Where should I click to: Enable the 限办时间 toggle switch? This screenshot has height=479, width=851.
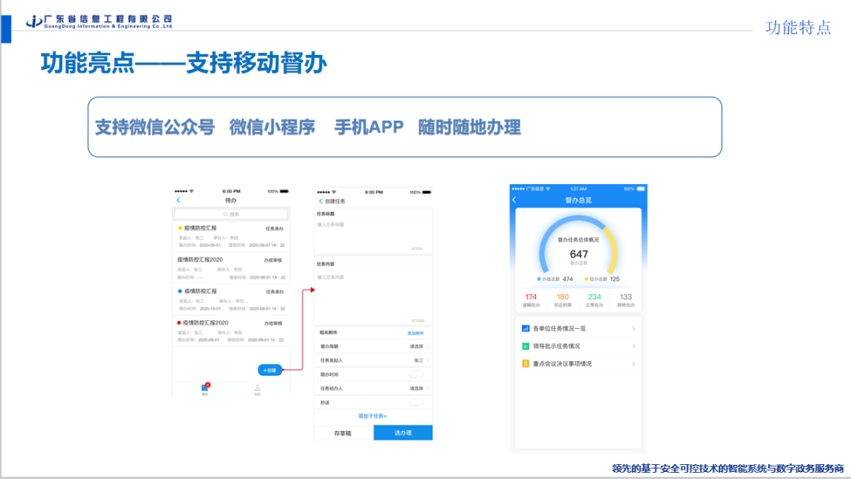click(416, 374)
